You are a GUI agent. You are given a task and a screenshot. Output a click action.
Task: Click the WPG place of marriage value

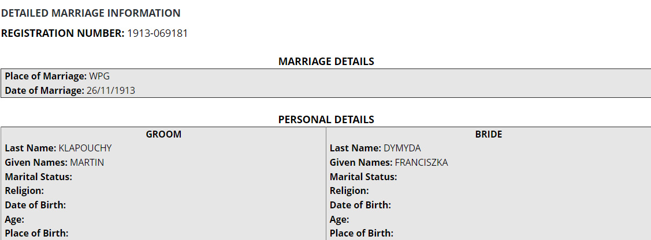99,76
